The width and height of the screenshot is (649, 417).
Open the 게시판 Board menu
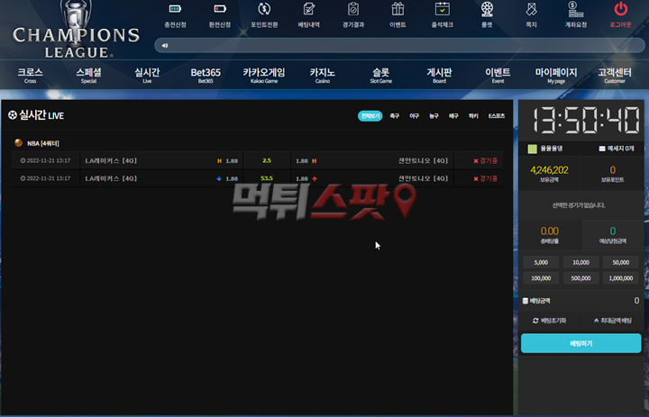tap(439, 75)
